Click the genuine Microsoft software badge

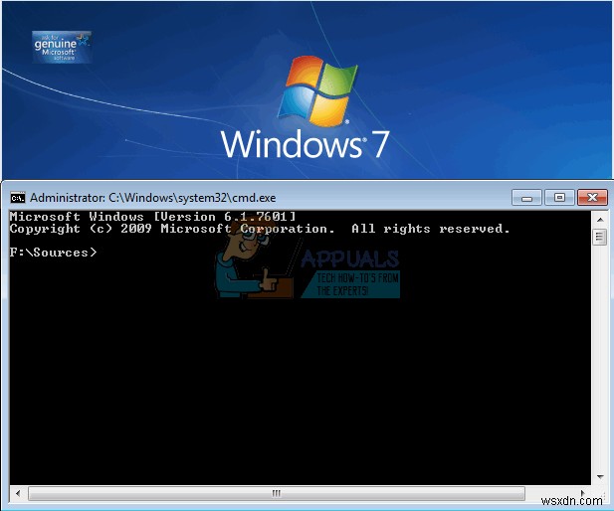[62, 48]
